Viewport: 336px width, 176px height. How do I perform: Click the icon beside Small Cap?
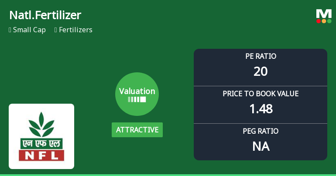(x=10, y=30)
